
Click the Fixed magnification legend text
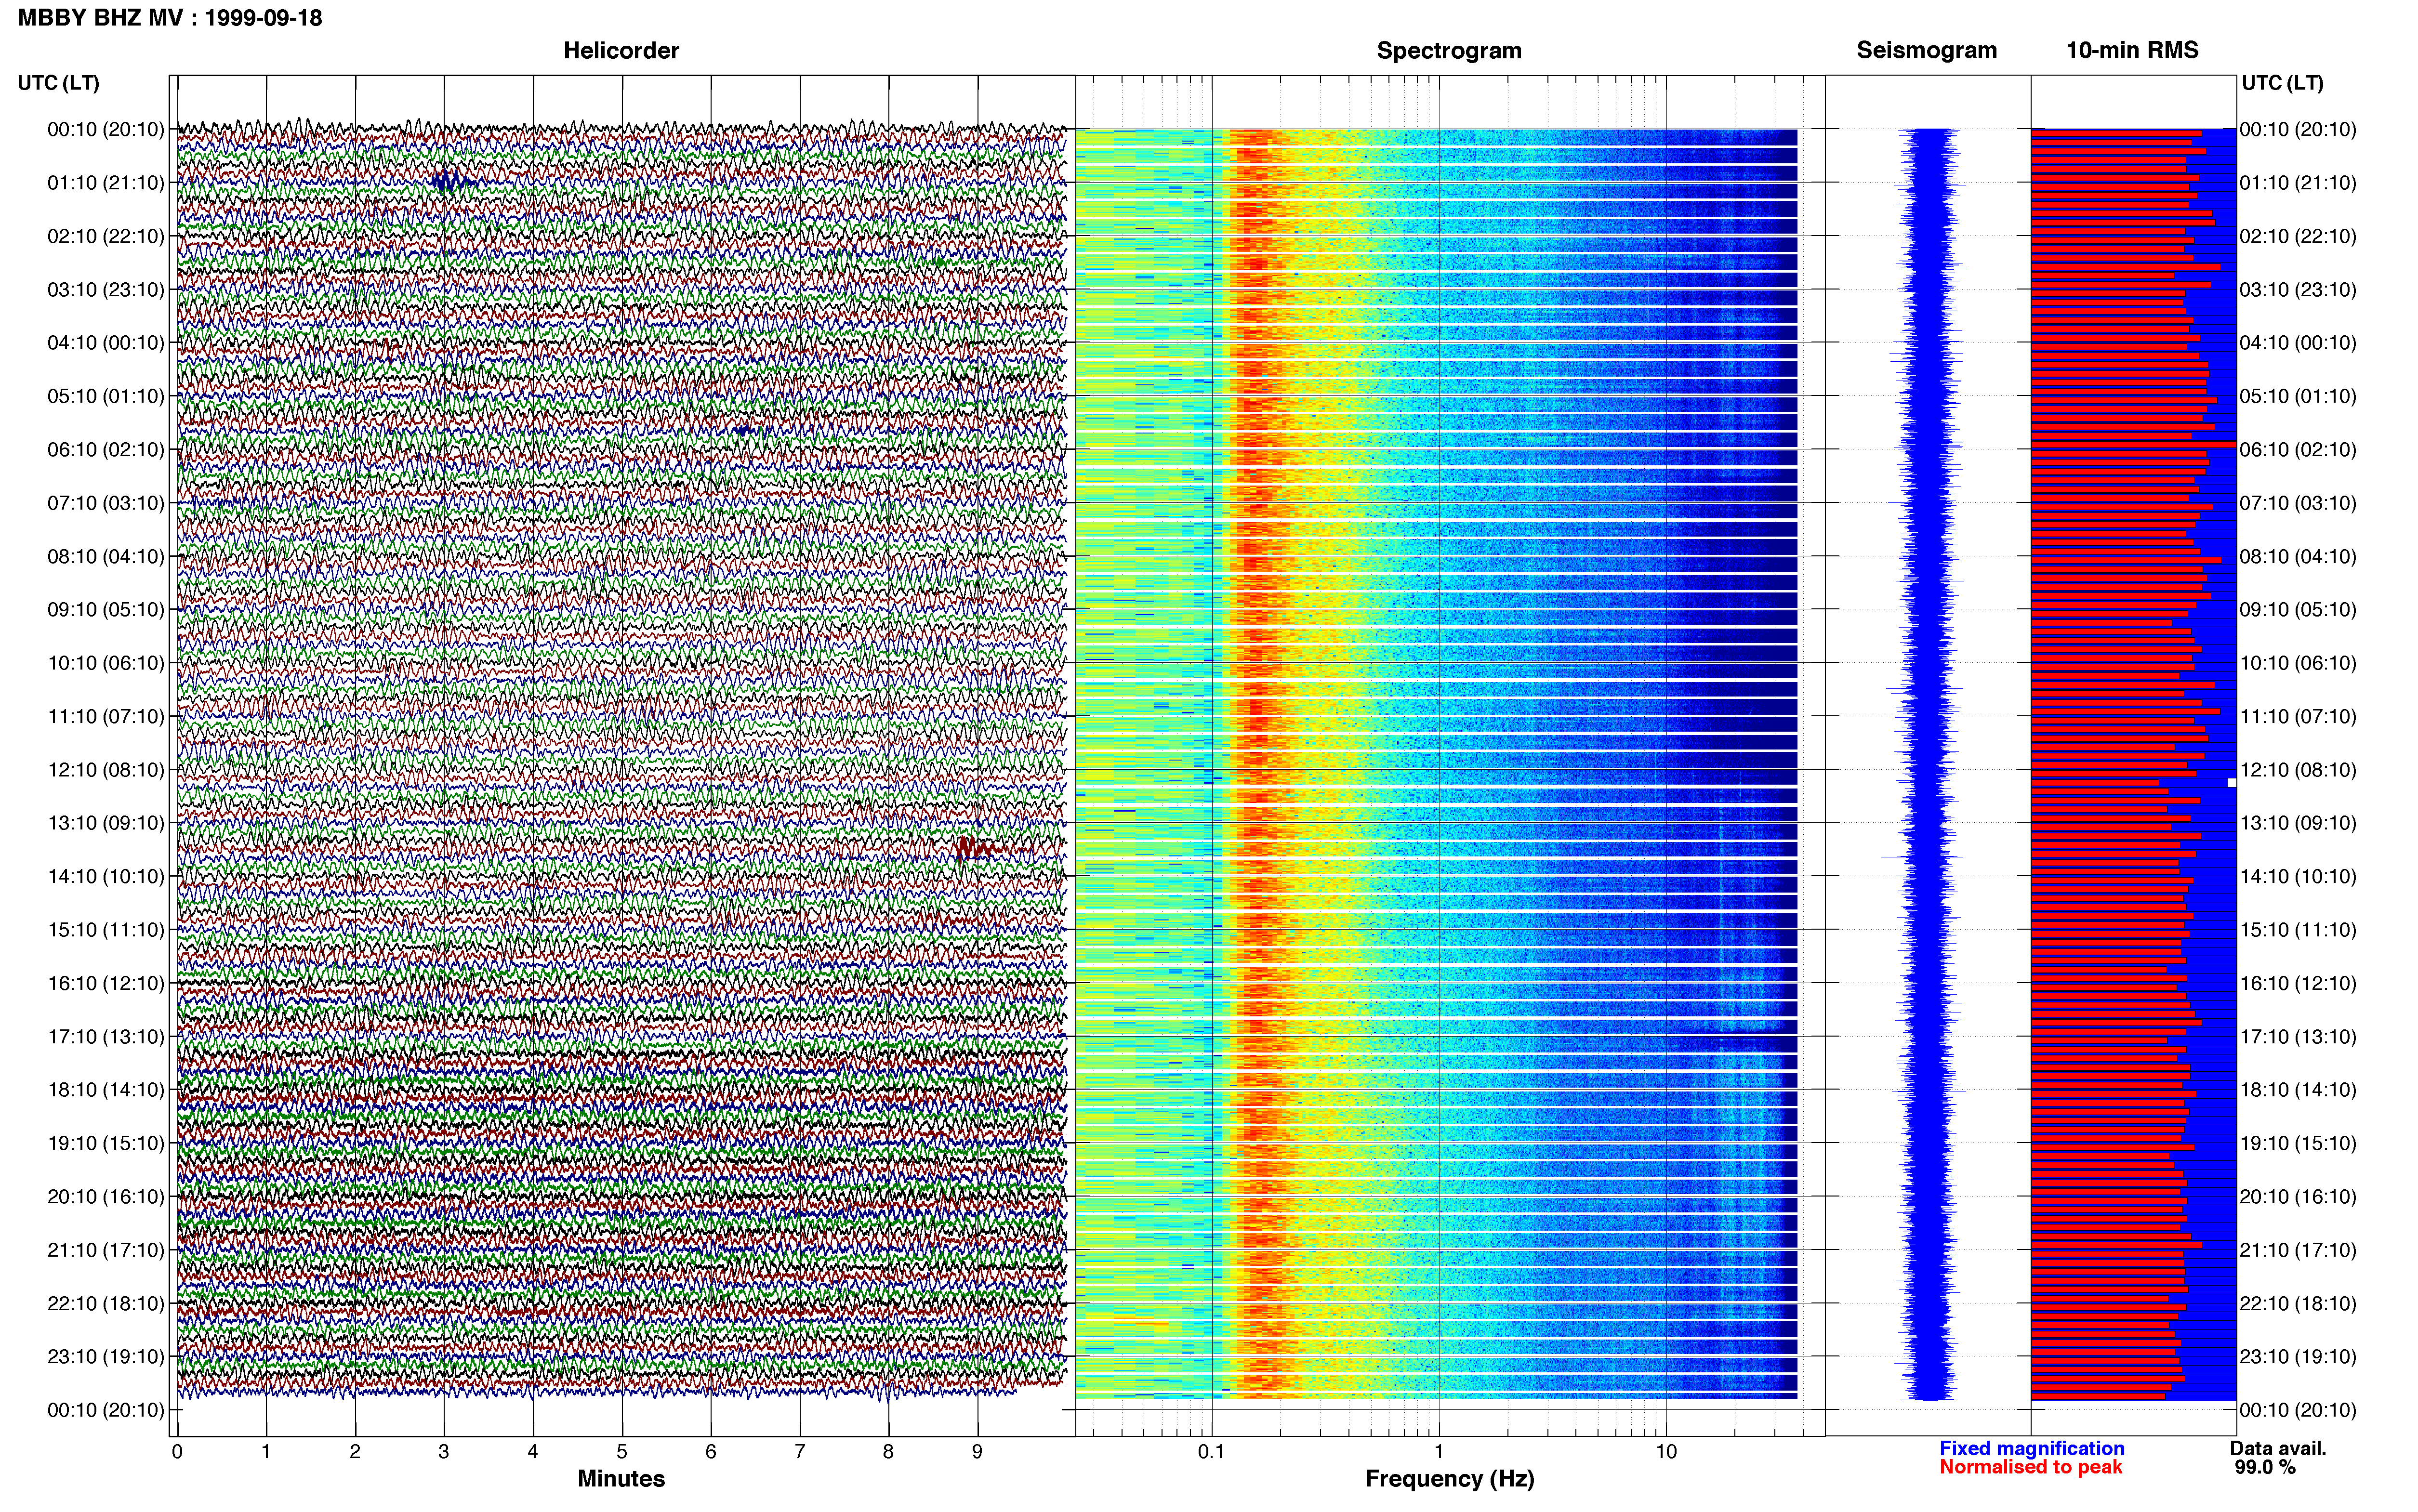point(2031,1449)
